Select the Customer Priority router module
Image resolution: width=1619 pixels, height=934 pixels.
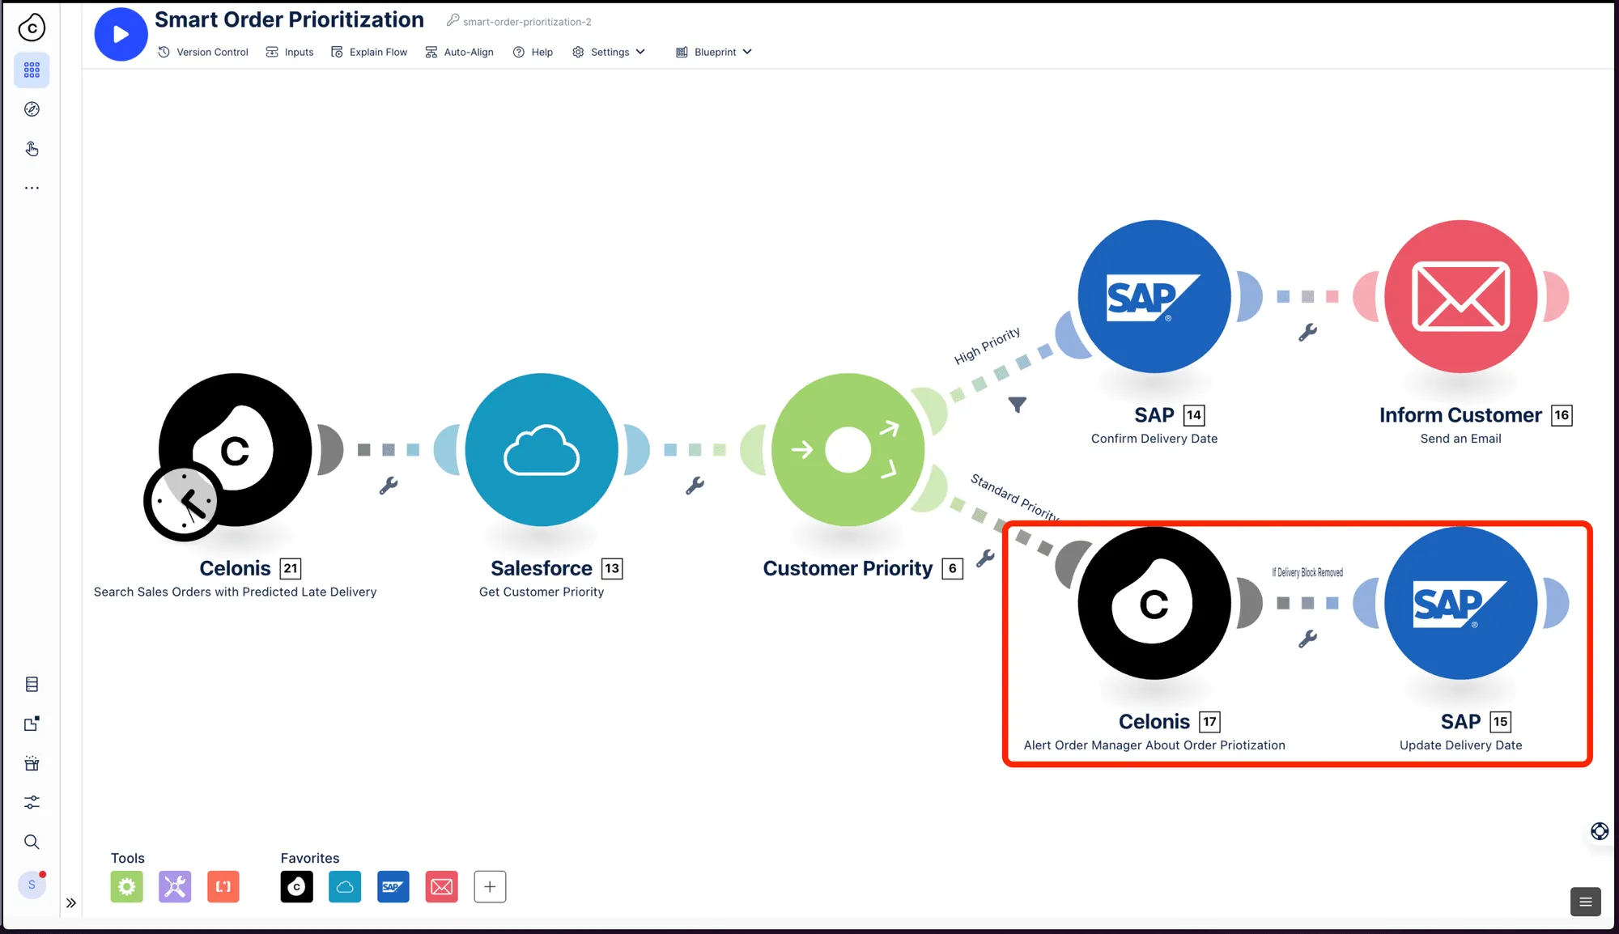click(848, 449)
